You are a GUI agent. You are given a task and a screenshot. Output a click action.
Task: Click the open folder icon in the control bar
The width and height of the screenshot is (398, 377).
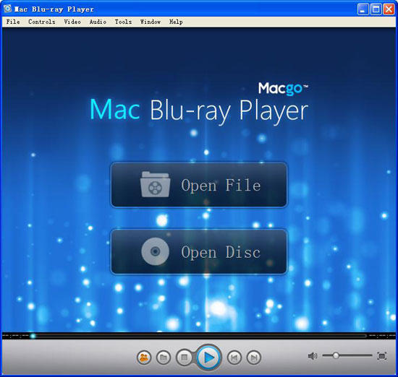164,357
